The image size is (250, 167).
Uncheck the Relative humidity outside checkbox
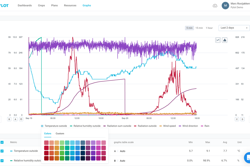(x=2, y=160)
